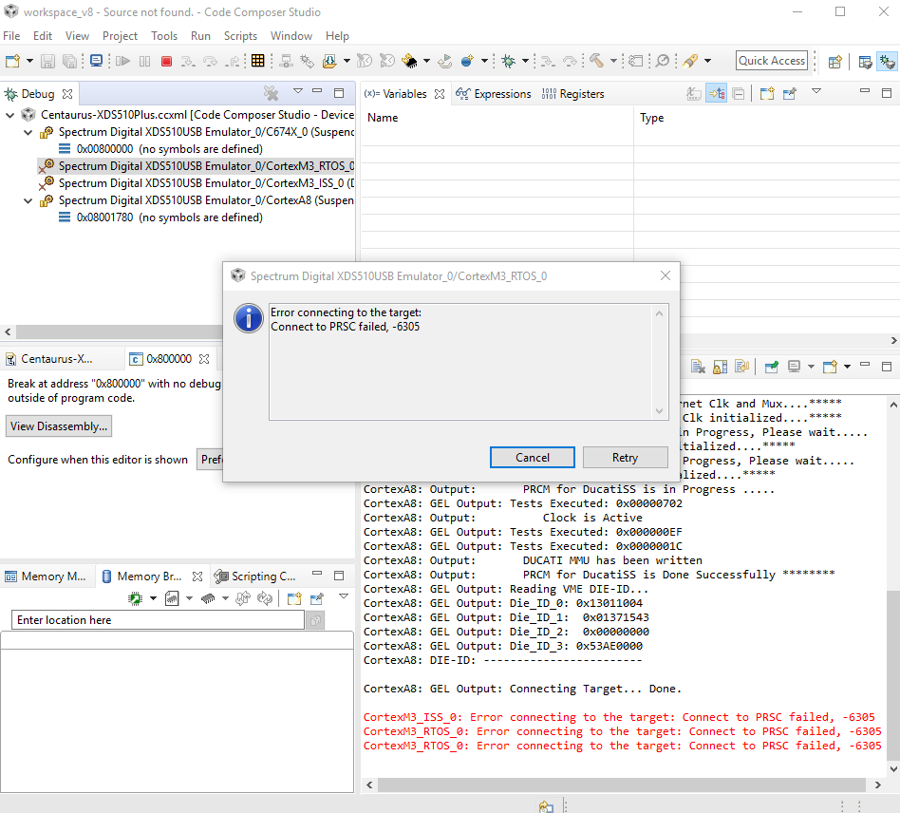Switch to CCS Edit perspective icon
This screenshot has height=813, width=900.
[865, 62]
